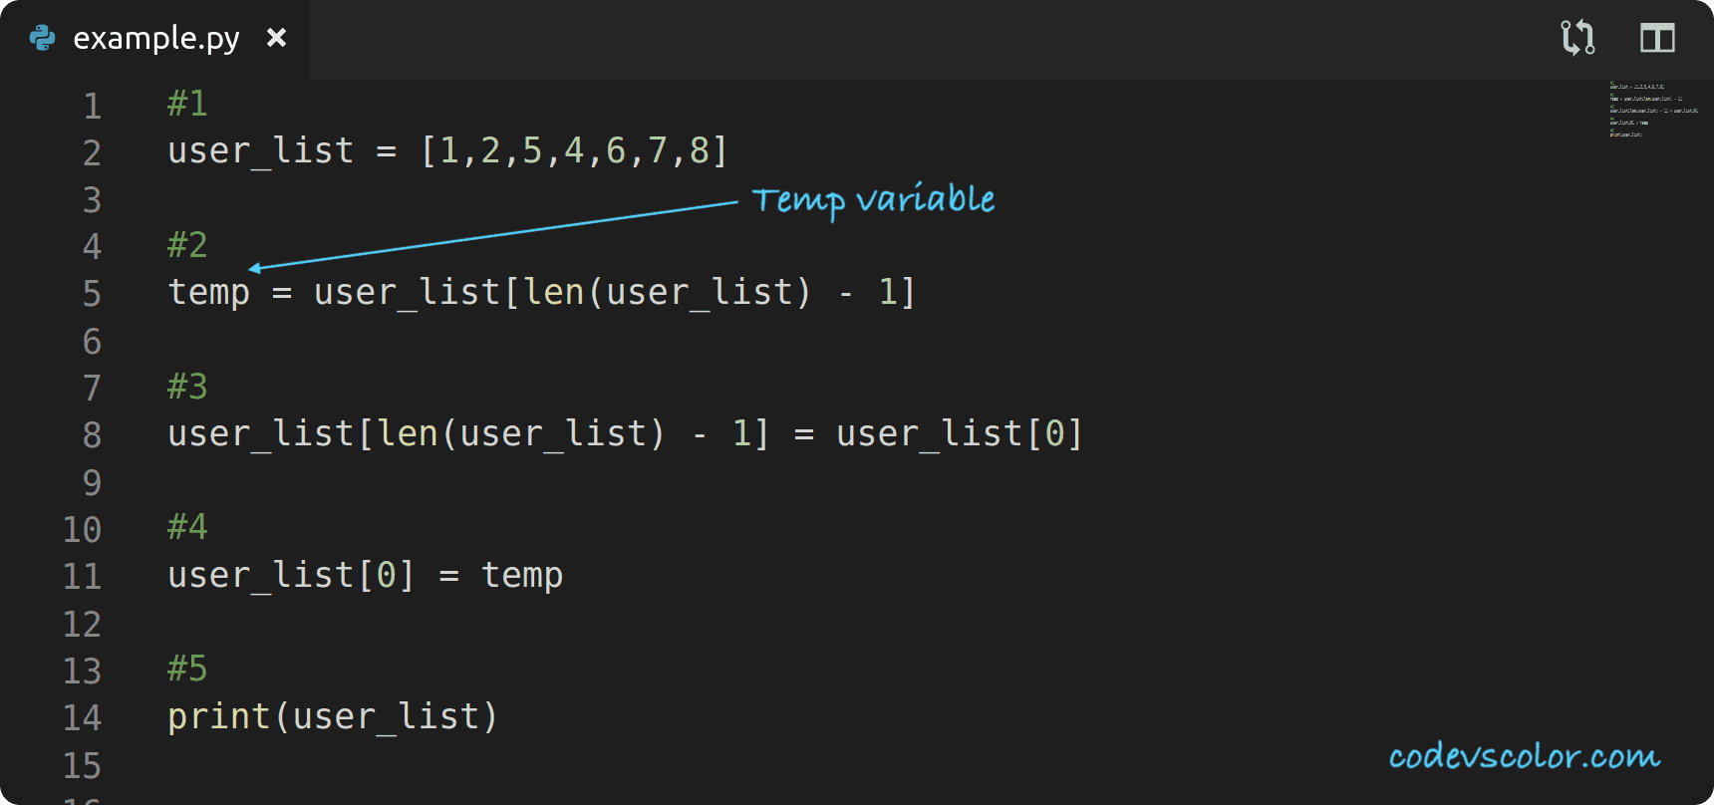Switch to the example.py tab
Screen dimensions: 1714x805
pyautogui.click(x=154, y=37)
